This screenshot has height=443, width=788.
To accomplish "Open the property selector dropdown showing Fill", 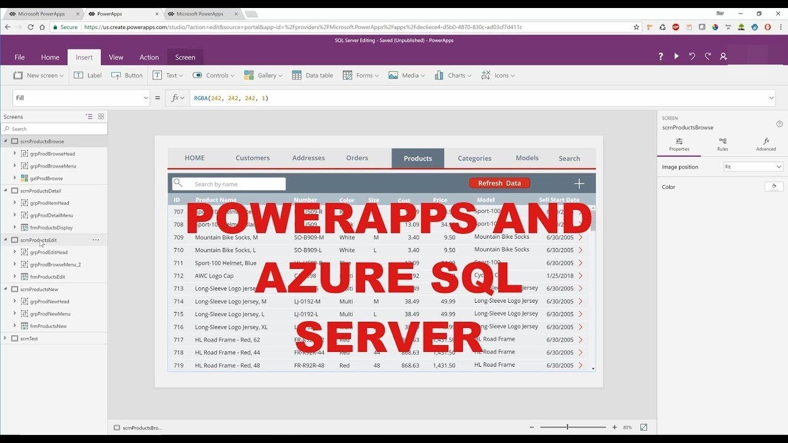I will 81,98.
